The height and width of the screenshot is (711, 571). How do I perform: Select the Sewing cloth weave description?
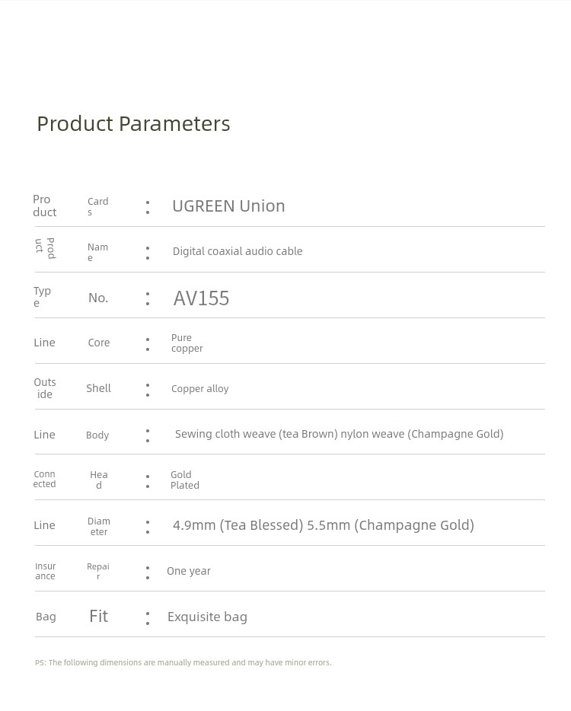tap(340, 434)
